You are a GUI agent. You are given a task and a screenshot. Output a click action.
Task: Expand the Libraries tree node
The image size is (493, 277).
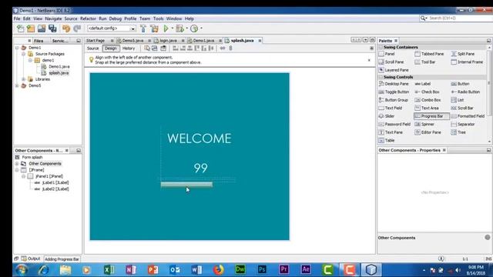[24, 79]
